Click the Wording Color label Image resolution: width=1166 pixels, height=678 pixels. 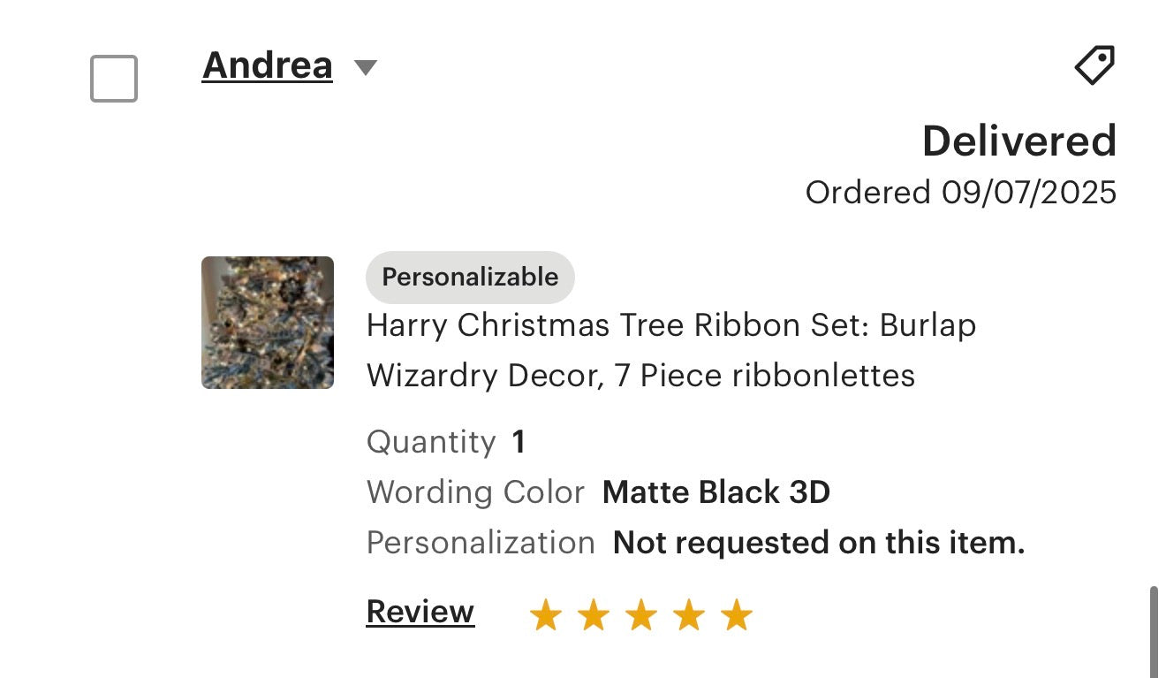click(x=475, y=492)
